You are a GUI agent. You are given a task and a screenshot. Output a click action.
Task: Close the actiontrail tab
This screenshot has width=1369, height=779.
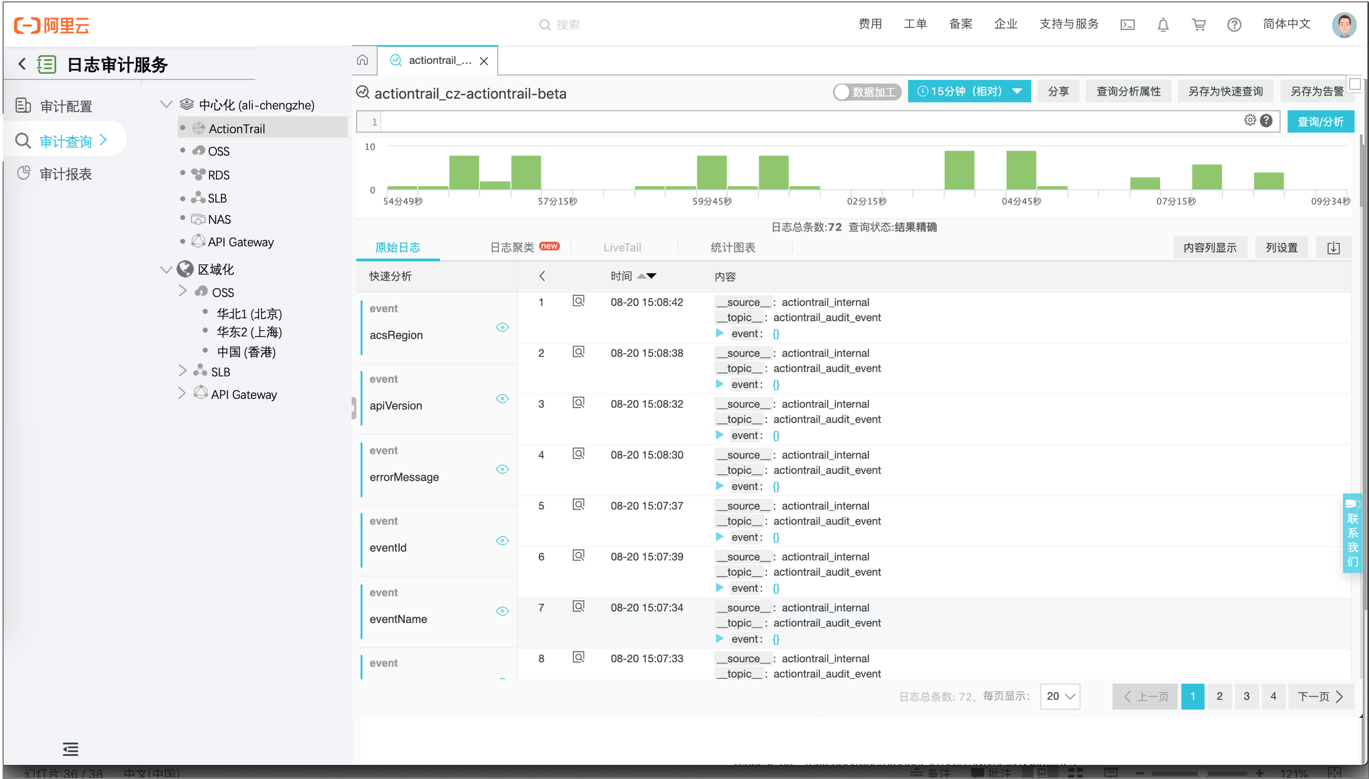coord(484,61)
